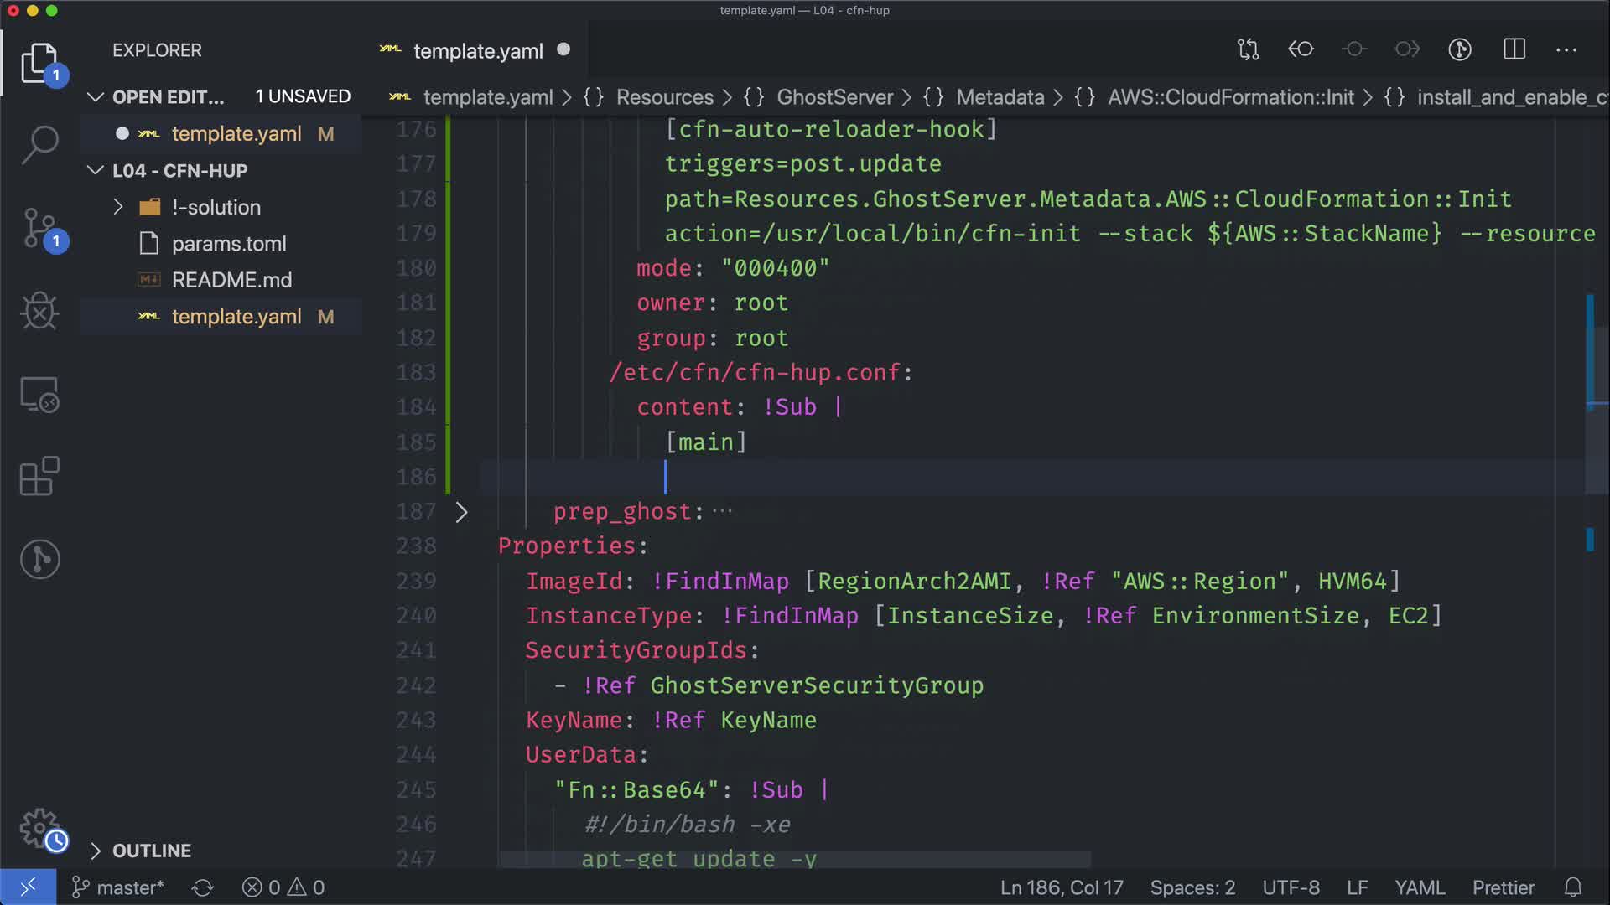Screen dimensions: 1610x905
Task: Unfold the collapsed prep_ghost block
Action: (461, 512)
